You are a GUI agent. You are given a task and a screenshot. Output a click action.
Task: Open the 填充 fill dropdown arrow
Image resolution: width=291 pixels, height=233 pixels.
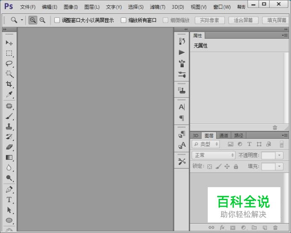[279, 167]
